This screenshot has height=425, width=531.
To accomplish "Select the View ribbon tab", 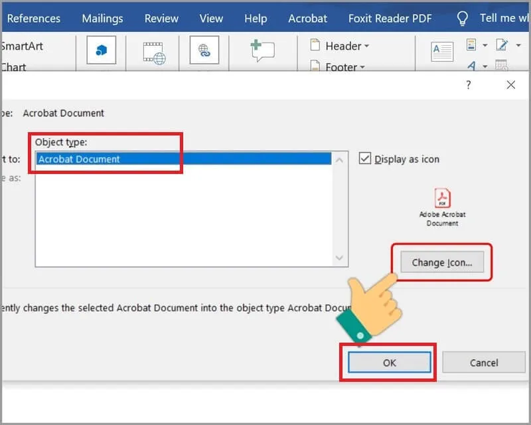I will tap(211, 19).
